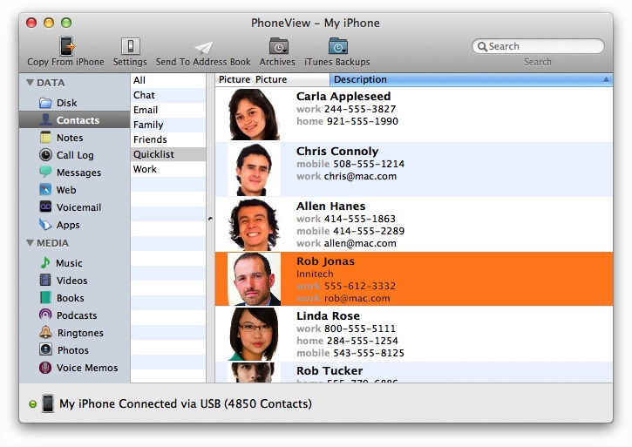632x447 pixels.
Task: Select the Work contact group
Action: tap(145, 169)
